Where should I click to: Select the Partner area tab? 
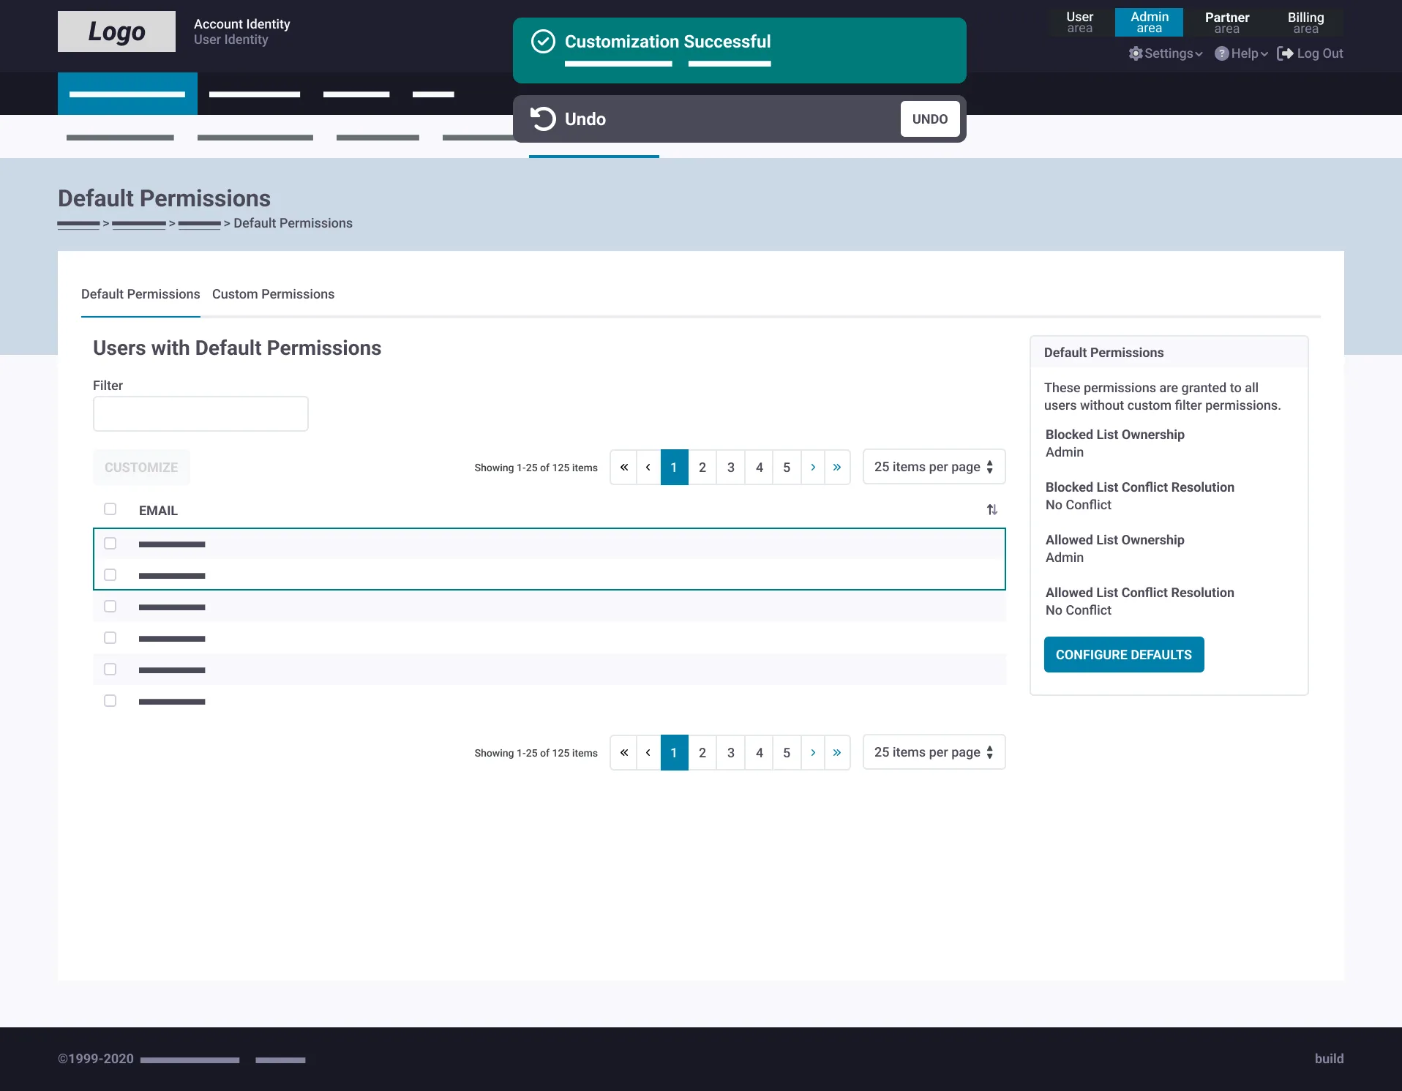point(1227,23)
